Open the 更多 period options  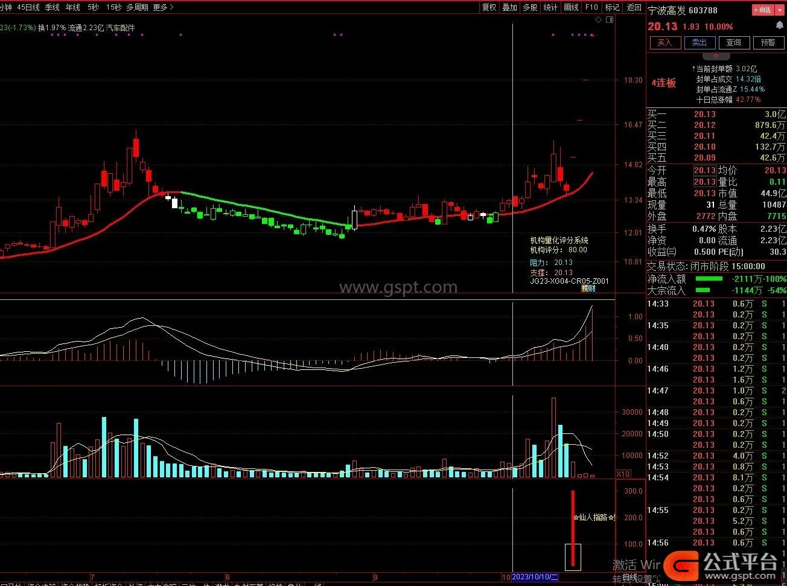163,7
